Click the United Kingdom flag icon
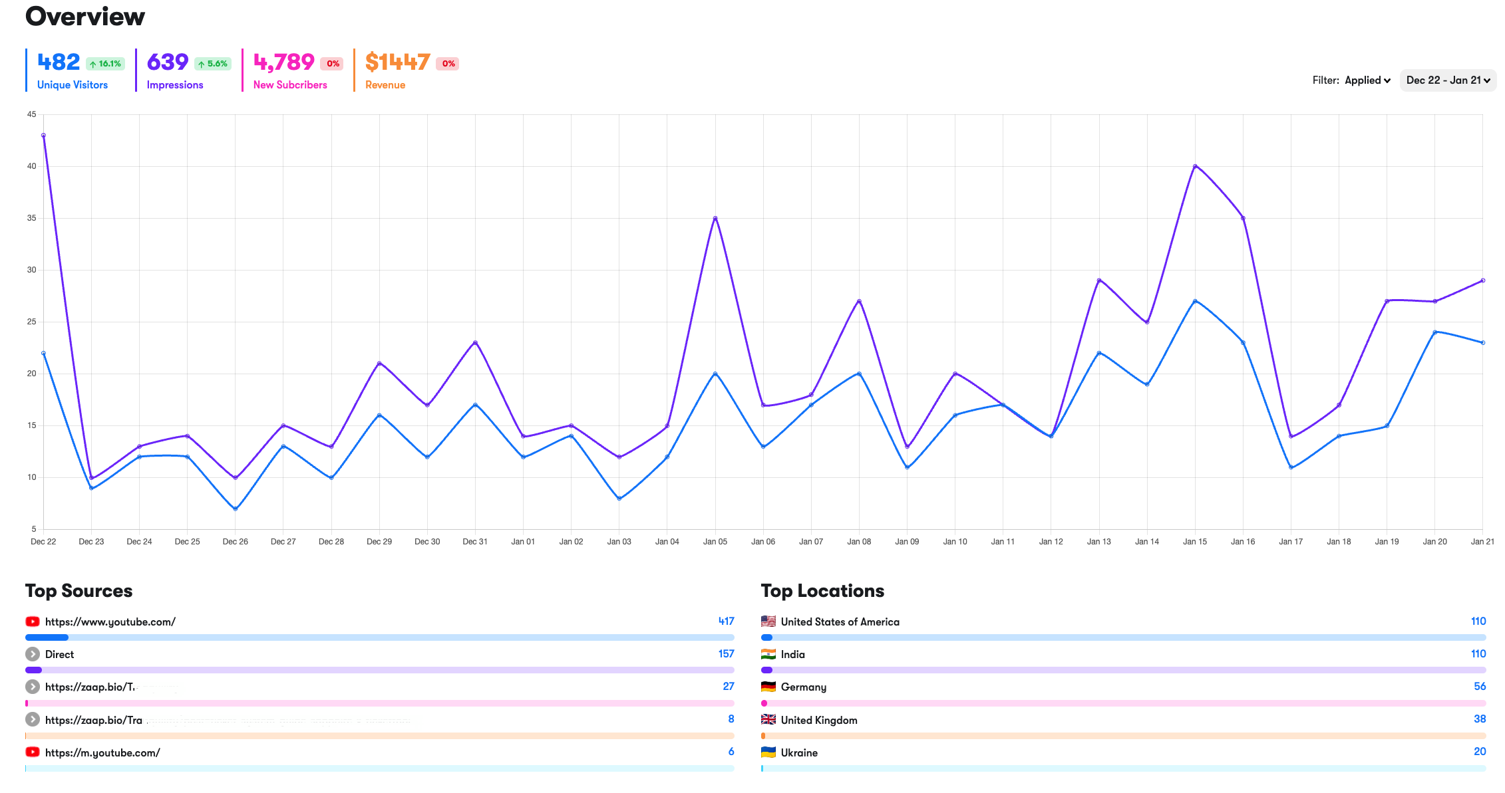This screenshot has height=793, width=1505. pyautogui.click(x=768, y=720)
